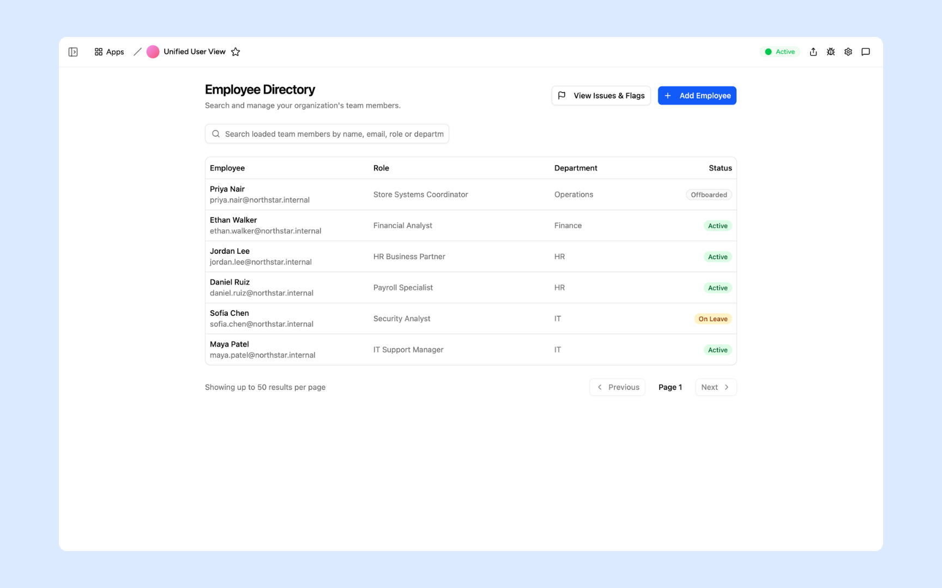Click the green Active status indicator
Image resolution: width=942 pixels, height=588 pixels.
[780, 52]
